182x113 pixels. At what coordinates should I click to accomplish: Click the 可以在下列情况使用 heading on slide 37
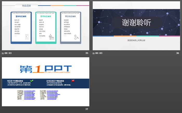point(15,81)
